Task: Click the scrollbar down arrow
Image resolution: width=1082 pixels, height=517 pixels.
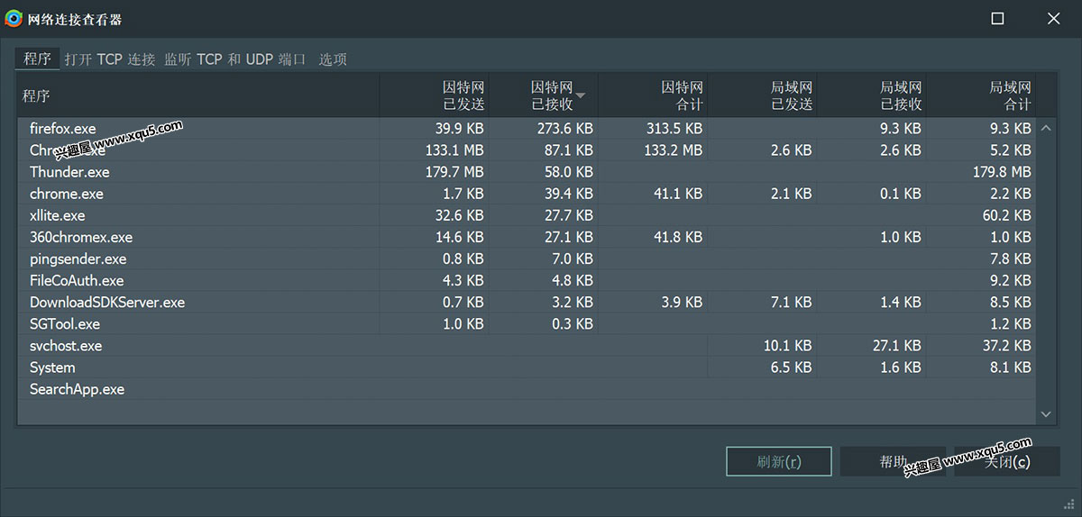Action: (x=1046, y=413)
